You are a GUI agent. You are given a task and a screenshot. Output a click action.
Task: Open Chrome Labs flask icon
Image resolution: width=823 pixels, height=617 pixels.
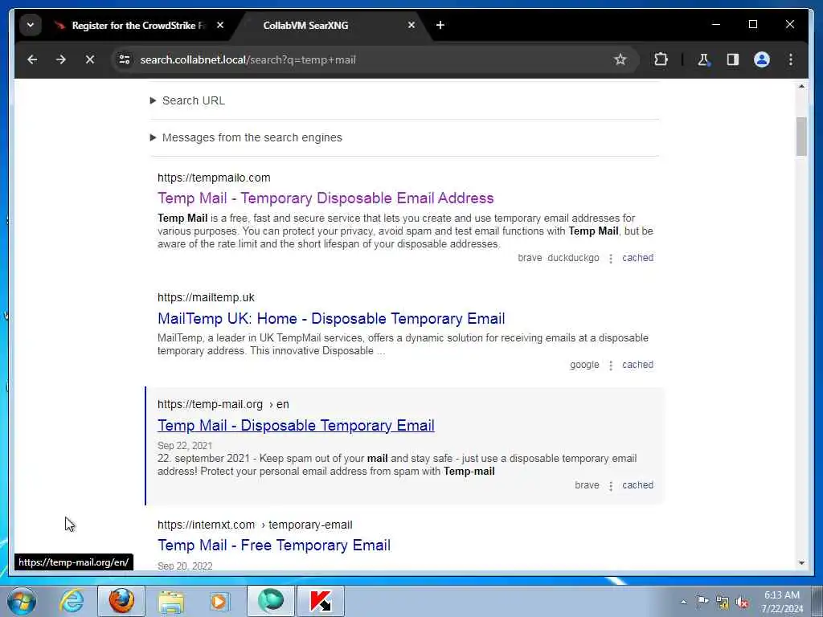point(703,59)
